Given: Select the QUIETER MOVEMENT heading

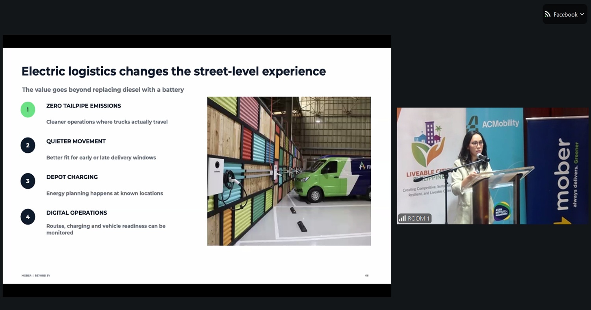Looking at the screenshot, I should point(76,141).
